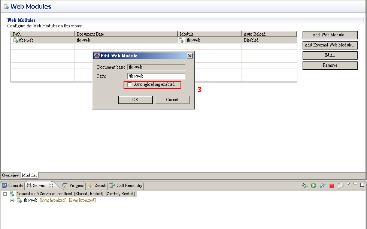Open the Search tab

[97, 186]
